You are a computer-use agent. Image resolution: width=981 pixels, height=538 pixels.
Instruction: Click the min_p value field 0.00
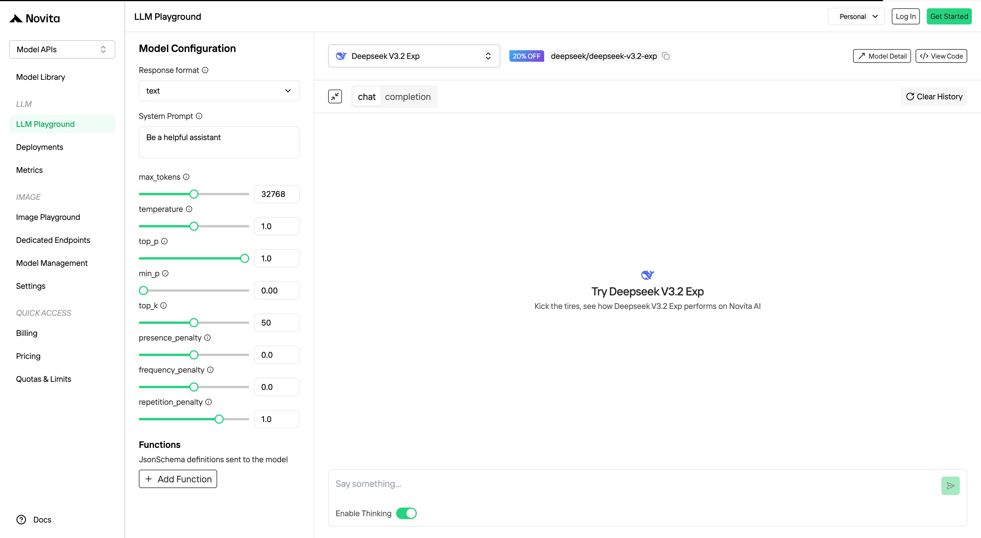pos(277,290)
